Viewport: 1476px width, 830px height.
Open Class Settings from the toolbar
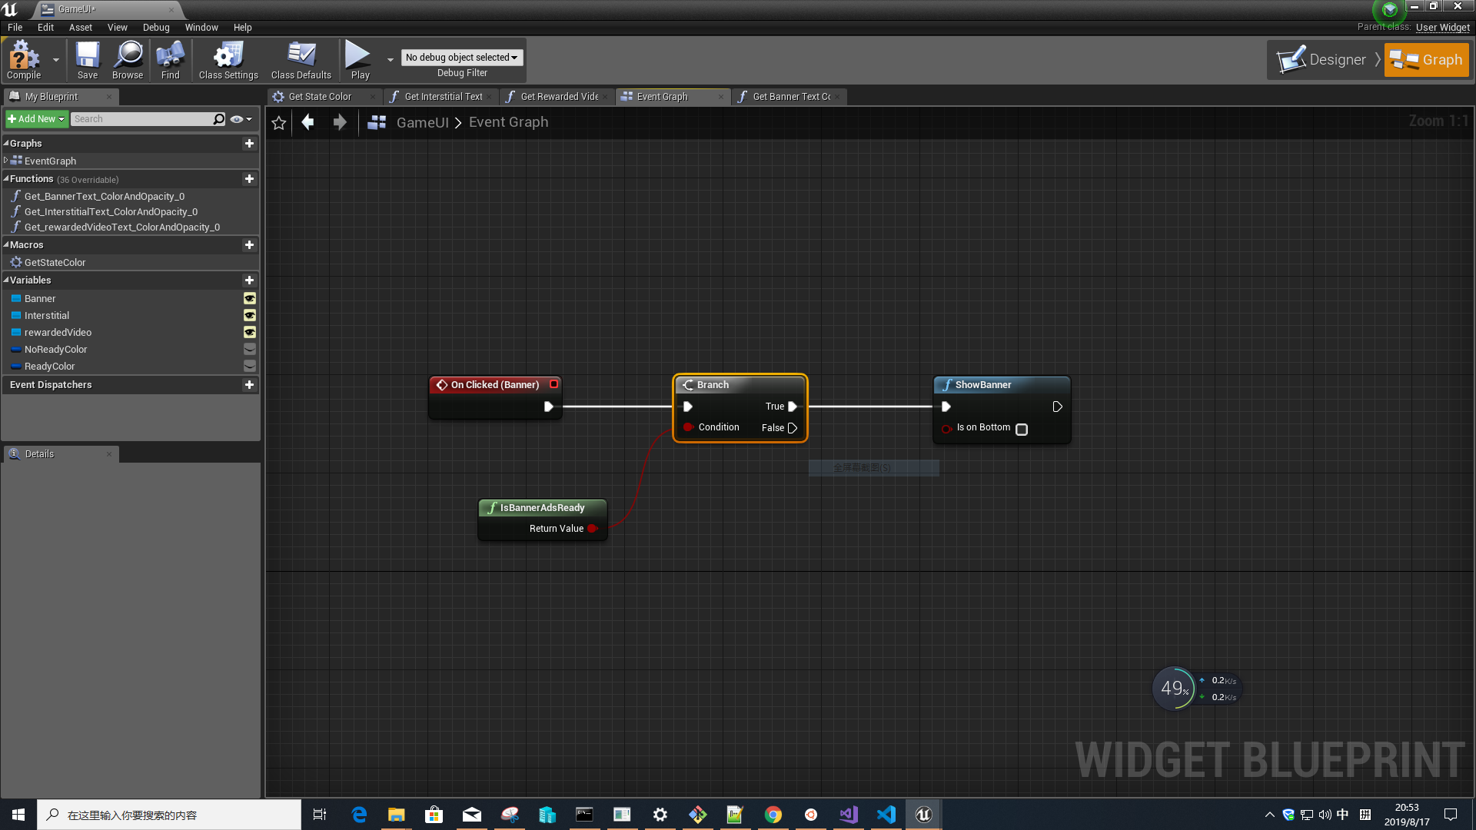(x=228, y=60)
